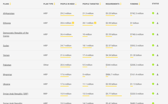168x104 pixels.
Task: Open Democratic Republic of the Congo link
Action: click(x=16, y=34)
